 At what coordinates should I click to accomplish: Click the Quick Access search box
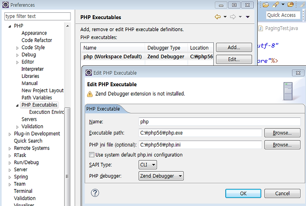tap(283, 15)
